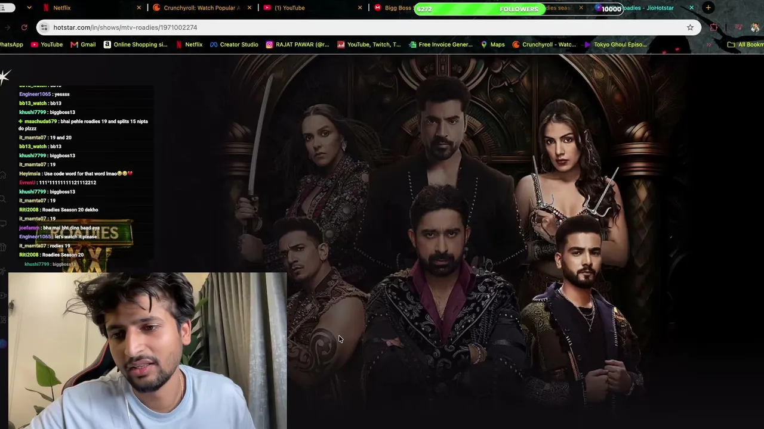This screenshot has width=764, height=429.
Task: Open the YouTube, Twitch bookmark
Action: 369,45
